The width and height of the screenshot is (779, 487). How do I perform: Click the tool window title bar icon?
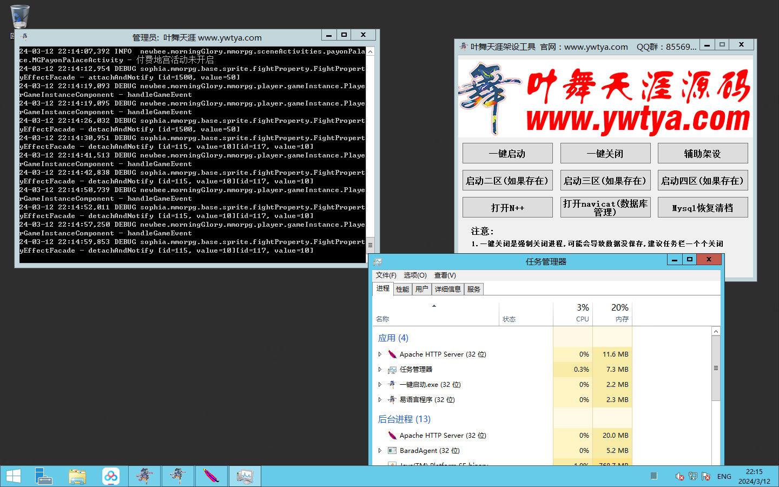pos(464,47)
